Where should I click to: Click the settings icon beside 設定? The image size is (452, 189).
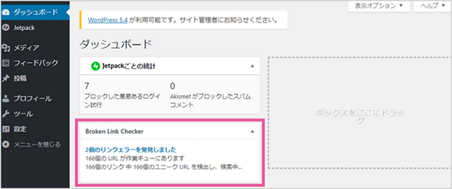(5, 129)
